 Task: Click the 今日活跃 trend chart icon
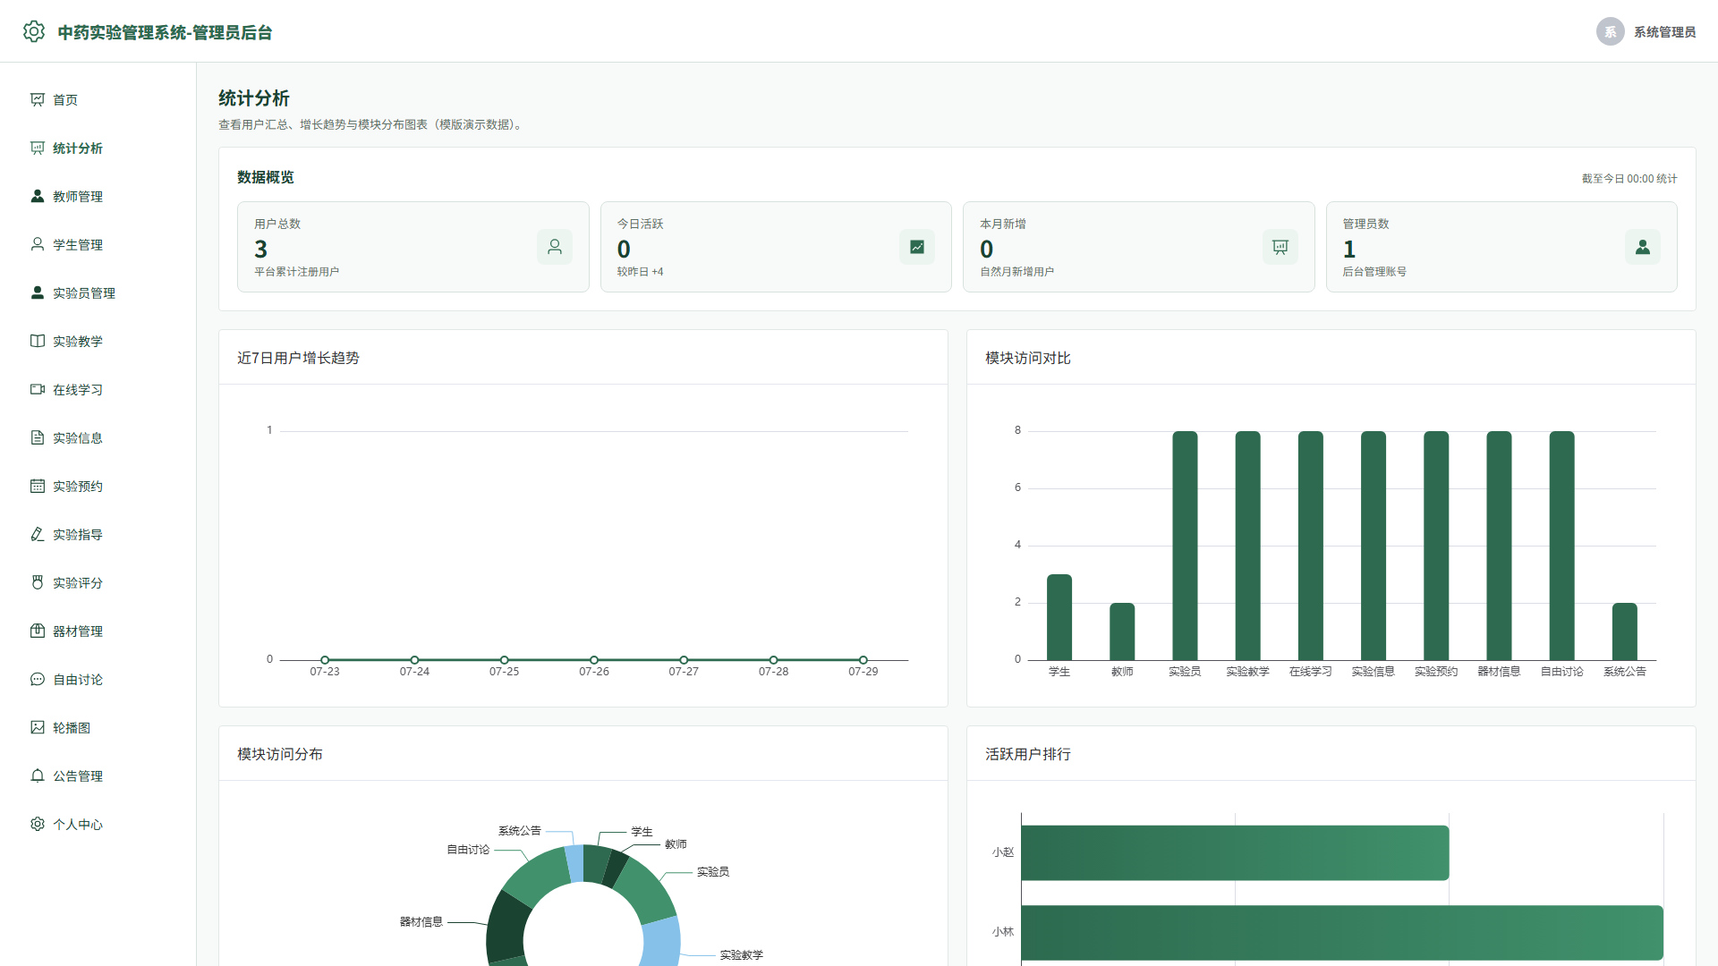917,247
